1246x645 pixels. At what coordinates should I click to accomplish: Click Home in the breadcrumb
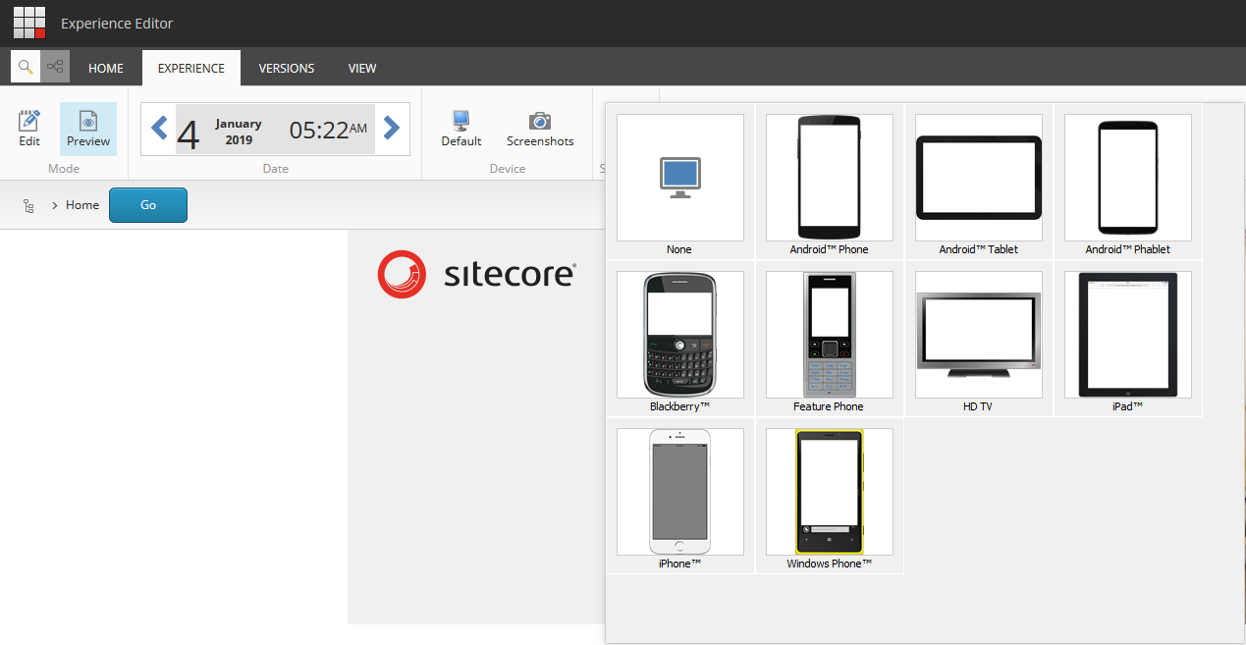tap(82, 205)
